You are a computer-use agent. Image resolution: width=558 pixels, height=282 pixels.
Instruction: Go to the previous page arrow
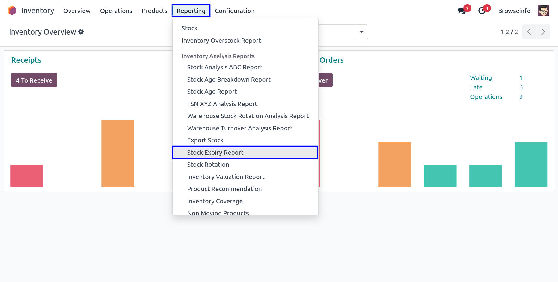point(529,32)
